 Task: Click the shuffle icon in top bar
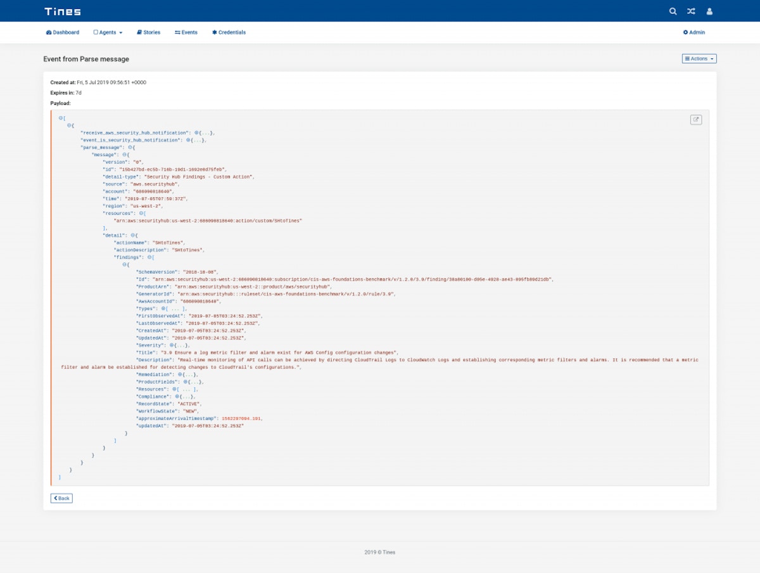[691, 11]
